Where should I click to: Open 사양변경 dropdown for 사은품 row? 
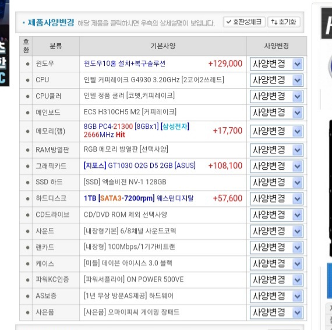coord(277,313)
